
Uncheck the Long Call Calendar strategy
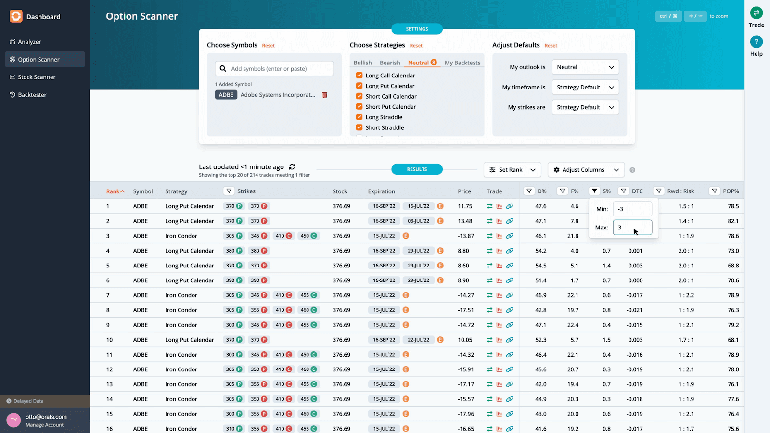(x=359, y=75)
